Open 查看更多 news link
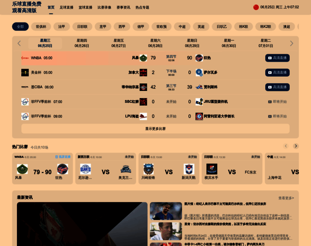Screen dimensions: 311x246 pyautogui.click(x=286, y=198)
